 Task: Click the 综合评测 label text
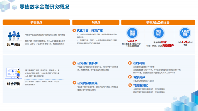pos(14,84)
